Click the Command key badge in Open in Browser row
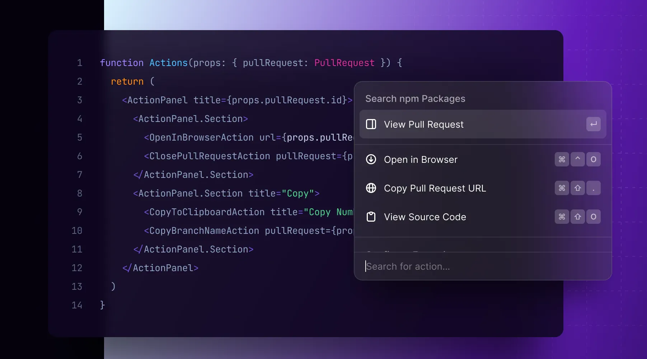 pos(562,159)
